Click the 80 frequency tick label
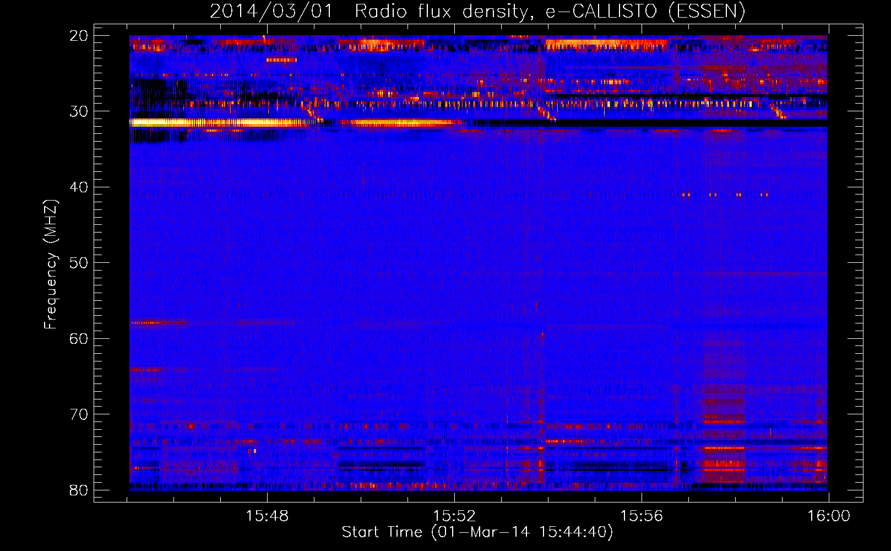 (x=79, y=490)
